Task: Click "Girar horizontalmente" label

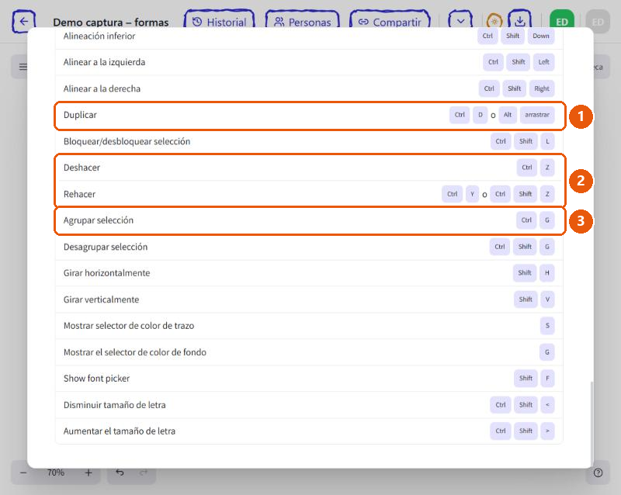Action: pos(106,273)
